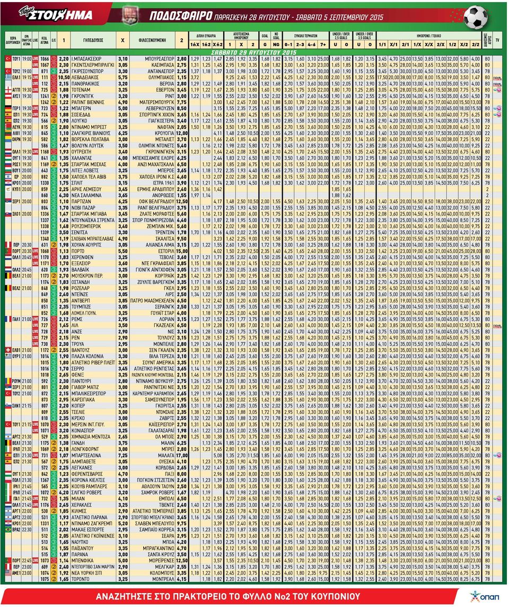Click the yellow circle 2 in the ΤΟΡΟΝΤΟ row
509x607 pixels.
coord(54,579)
